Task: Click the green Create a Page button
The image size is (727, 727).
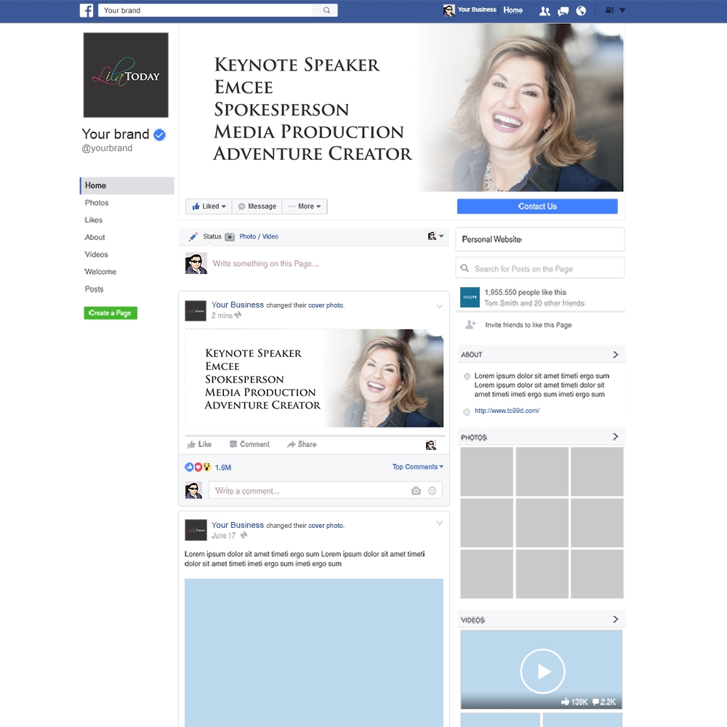Action: 111,313
